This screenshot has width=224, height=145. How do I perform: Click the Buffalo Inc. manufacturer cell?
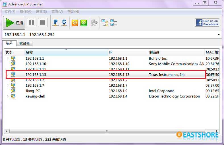[158, 59]
